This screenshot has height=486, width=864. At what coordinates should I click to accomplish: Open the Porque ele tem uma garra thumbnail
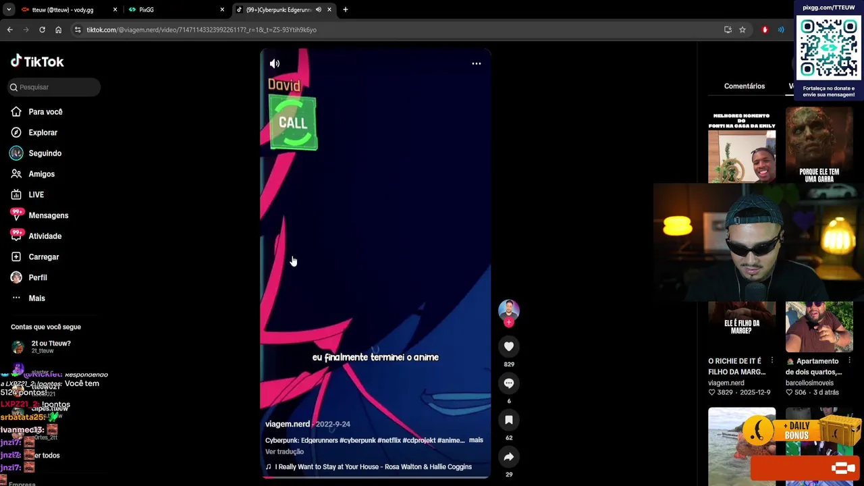[819, 145]
